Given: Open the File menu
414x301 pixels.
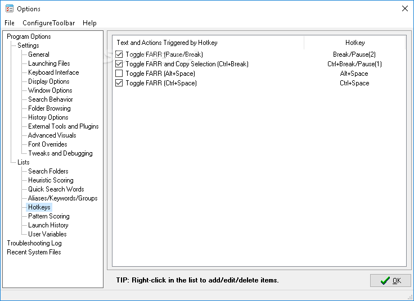Looking at the screenshot, I should pyautogui.click(x=10, y=23).
